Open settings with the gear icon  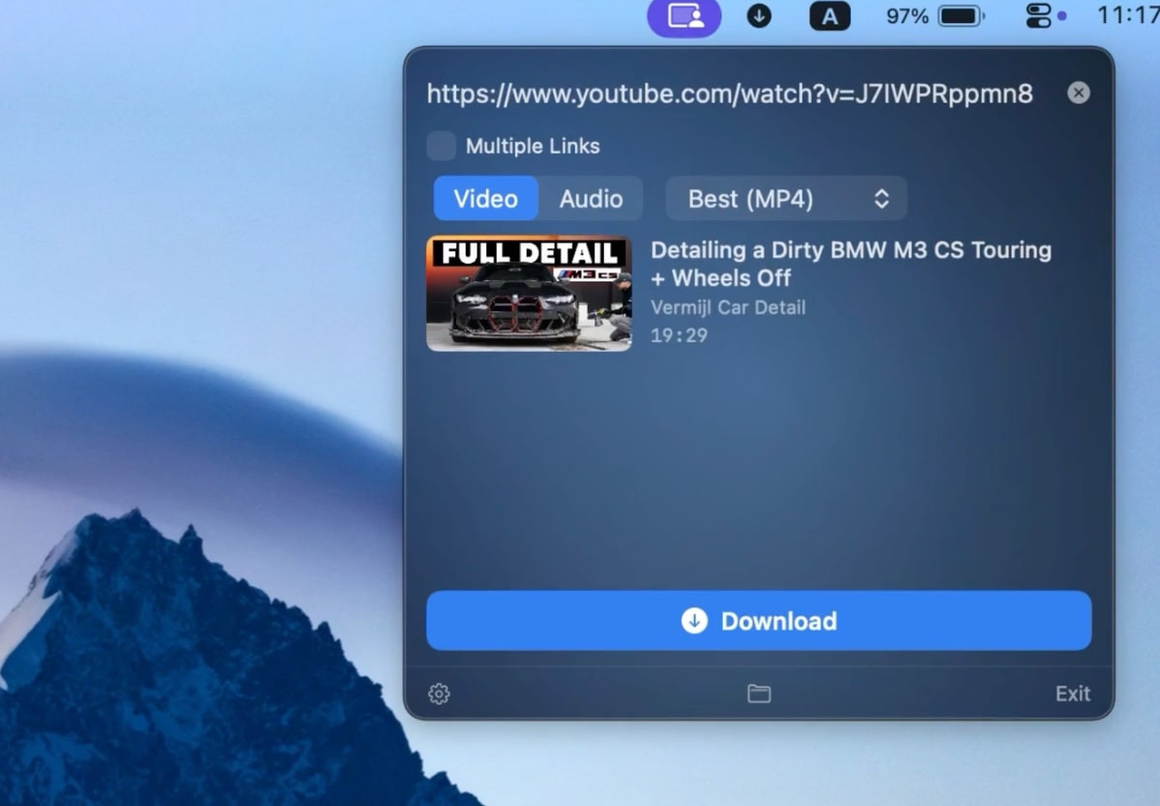pyautogui.click(x=439, y=694)
